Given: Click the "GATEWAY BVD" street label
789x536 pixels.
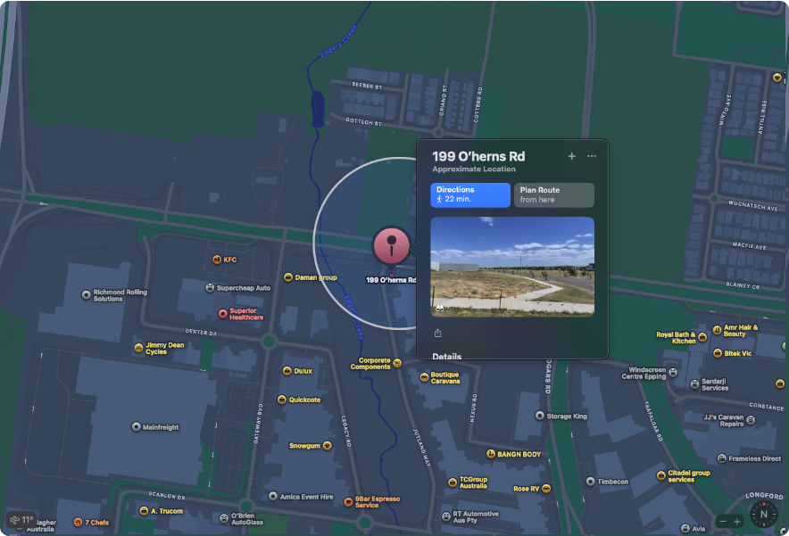Looking at the screenshot, I should [258, 424].
